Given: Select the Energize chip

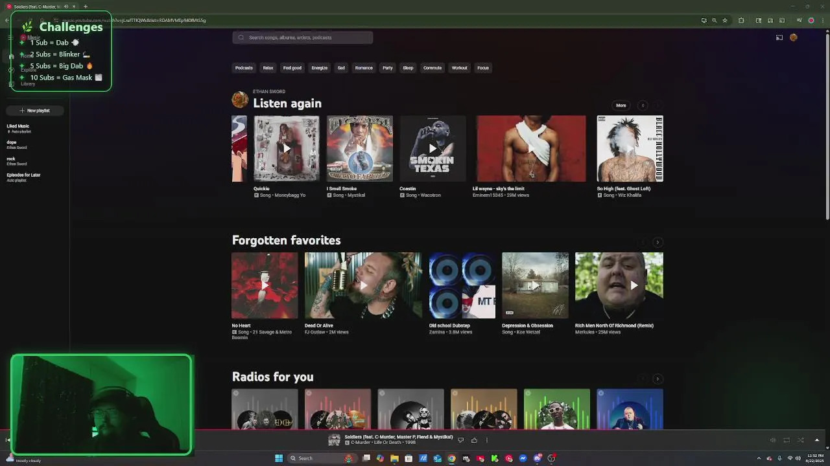Looking at the screenshot, I should [x=319, y=68].
